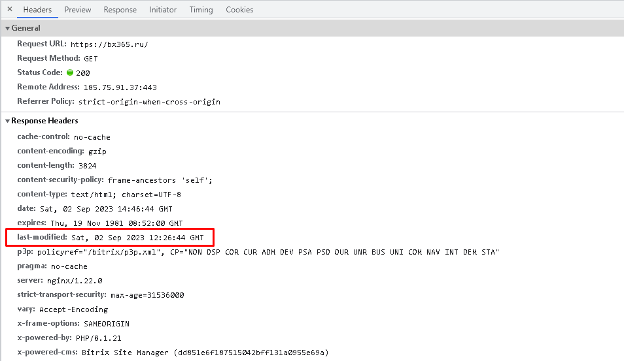The height and width of the screenshot is (361, 624).
Task: Collapse the Response Headers section
Action: tap(8, 121)
